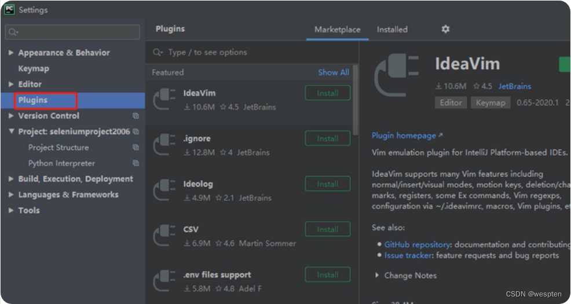The height and width of the screenshot is (304, 571).
Task: Click the Editor tag button
Action: [451, 102]
